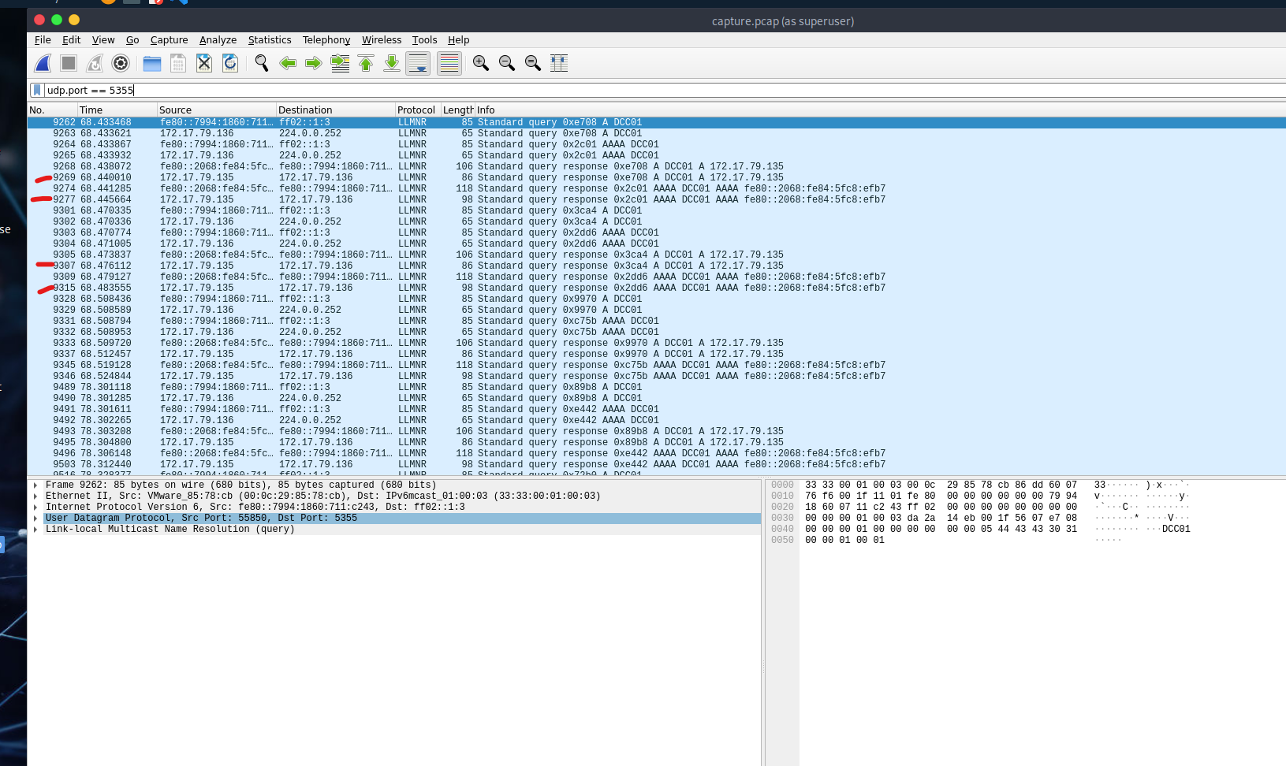Select packet number 9346
Image resolution: width=1286 pixels, height=766 pixels.
[x=657, y=376]
